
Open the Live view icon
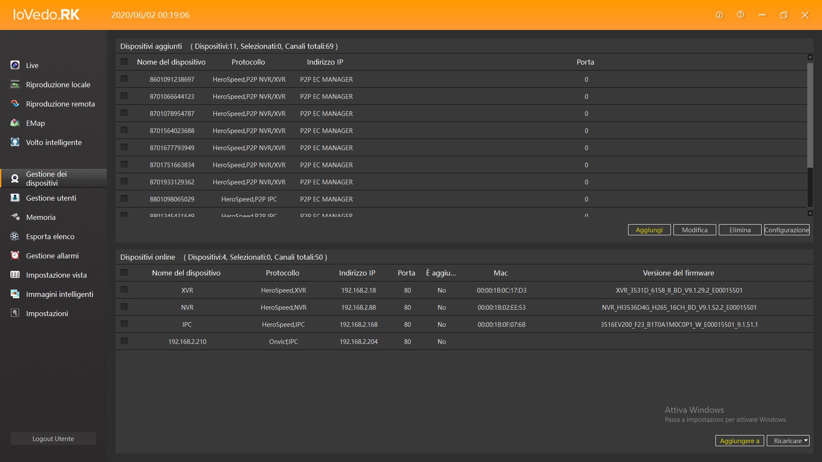pyautogui.click(x=15, y=65)
